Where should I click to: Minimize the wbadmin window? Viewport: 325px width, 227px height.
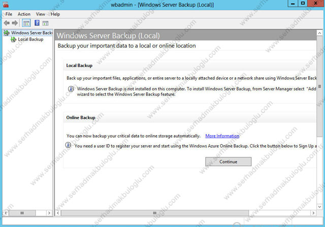pos(293,4)
